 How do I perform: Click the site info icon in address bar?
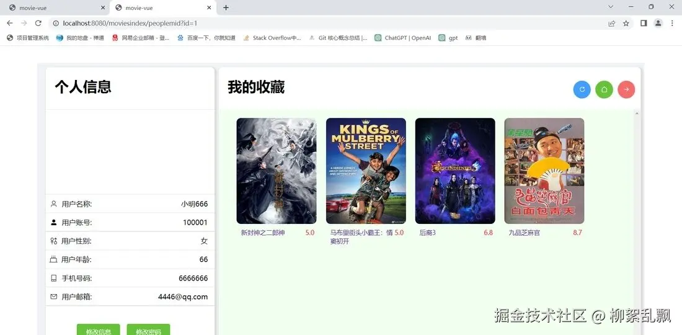56,23
